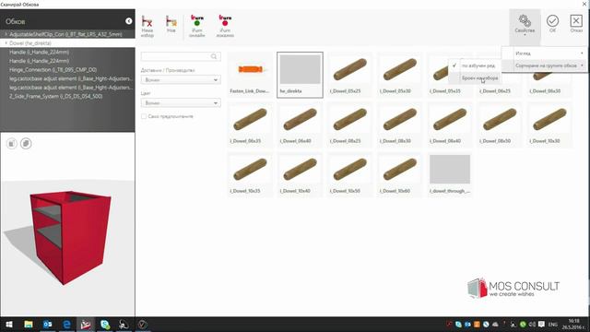Open the notification center icon in tray
This screenshot has width=590, height=332.
pos(541,324)
